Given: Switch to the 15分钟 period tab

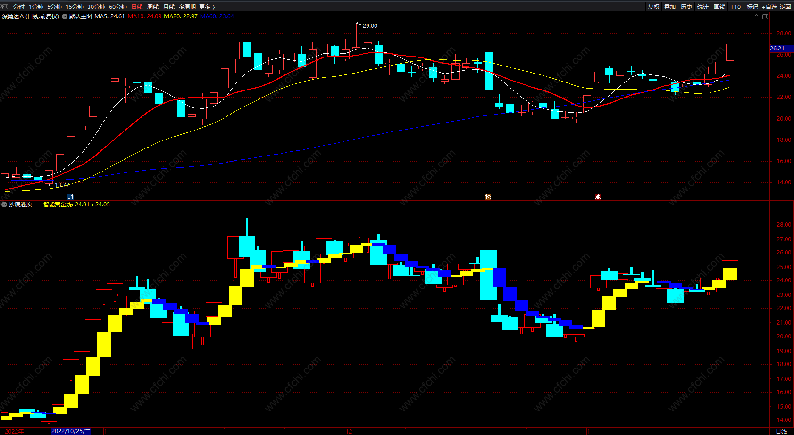Looking at the screenshot, I should click(75, 7).
